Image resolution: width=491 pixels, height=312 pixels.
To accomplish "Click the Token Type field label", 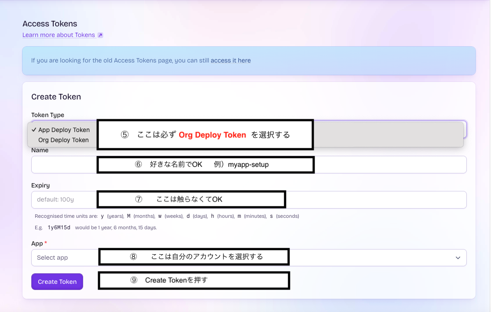I will (x=48, y=115).
